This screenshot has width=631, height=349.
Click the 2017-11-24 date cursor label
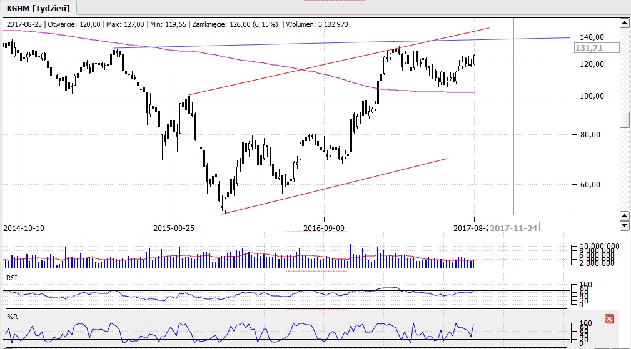click(513, 227)
